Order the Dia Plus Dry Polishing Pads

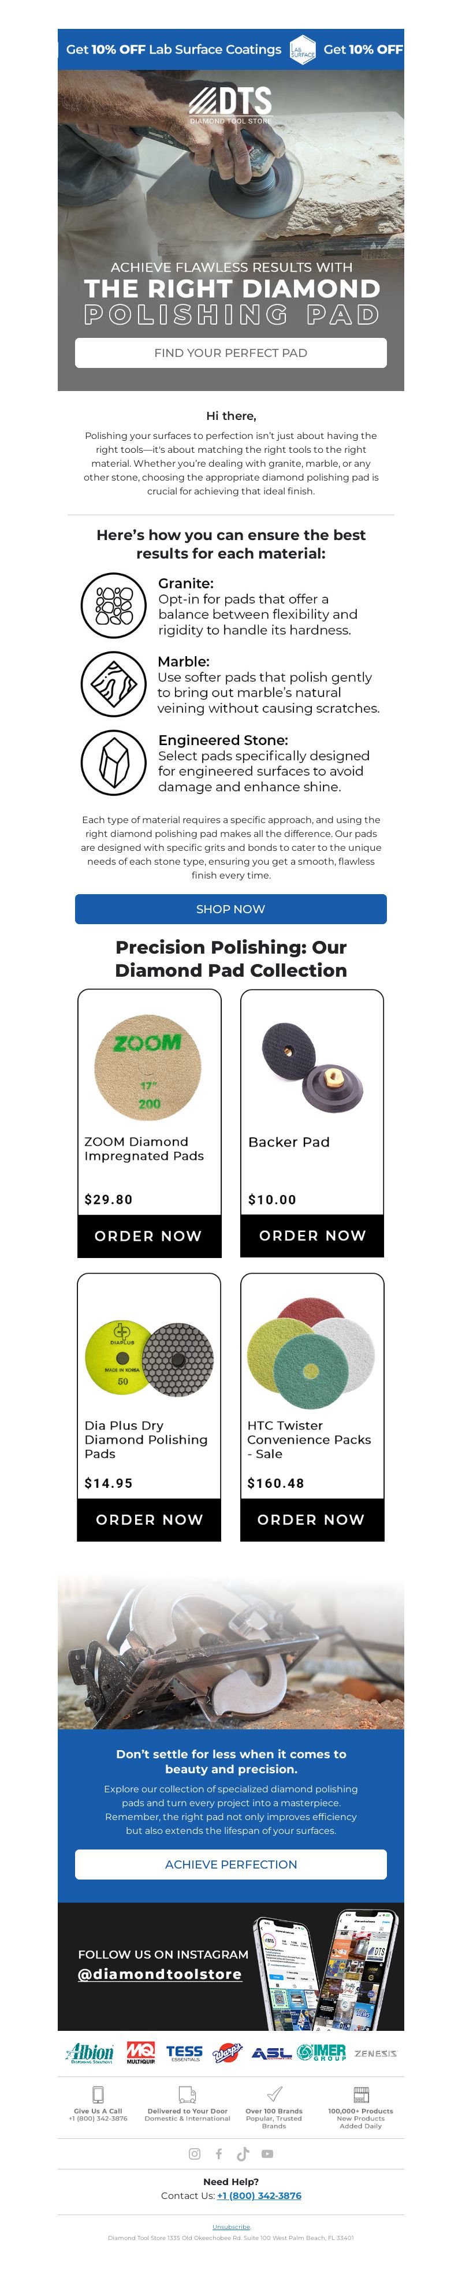149,1520
